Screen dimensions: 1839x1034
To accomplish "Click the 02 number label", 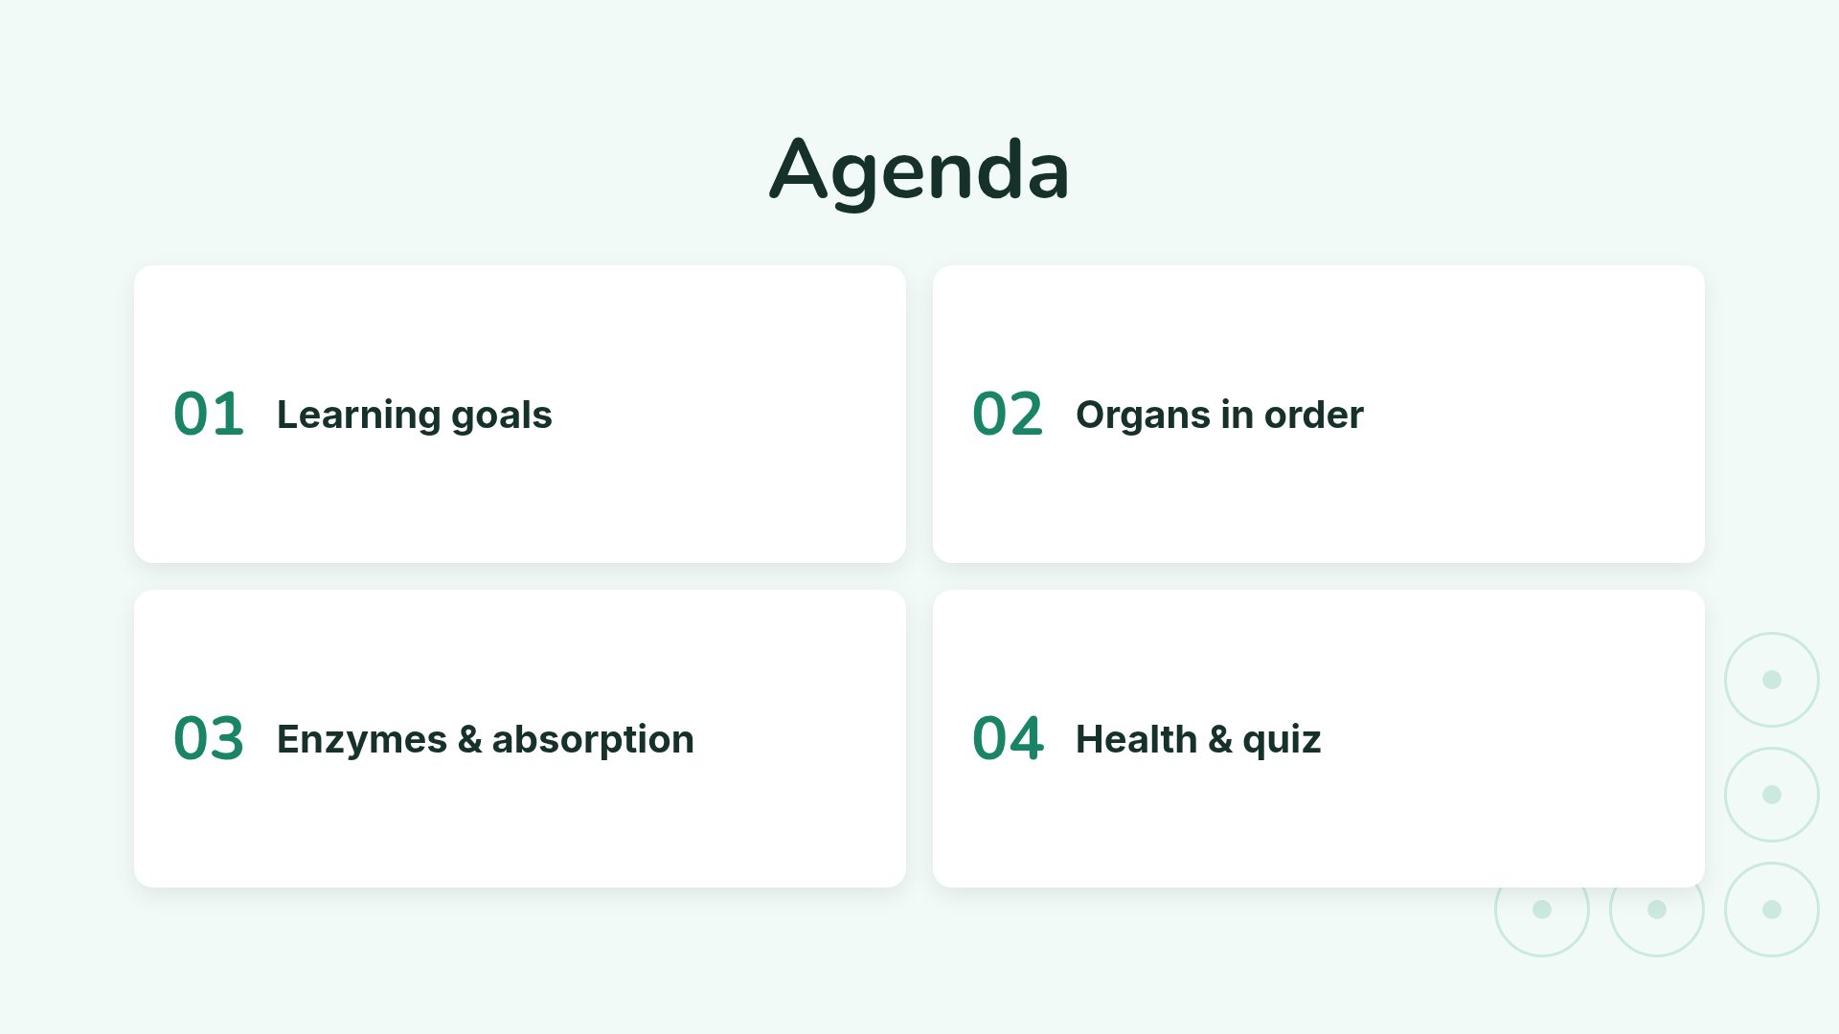I will pos(1008,415).
